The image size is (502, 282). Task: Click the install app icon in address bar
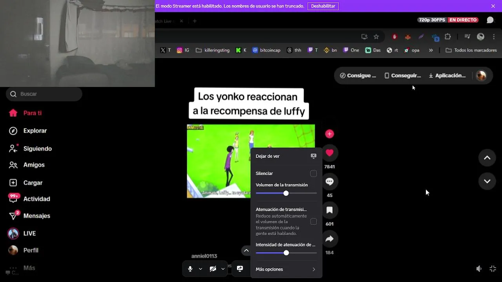tap(364, 37)
